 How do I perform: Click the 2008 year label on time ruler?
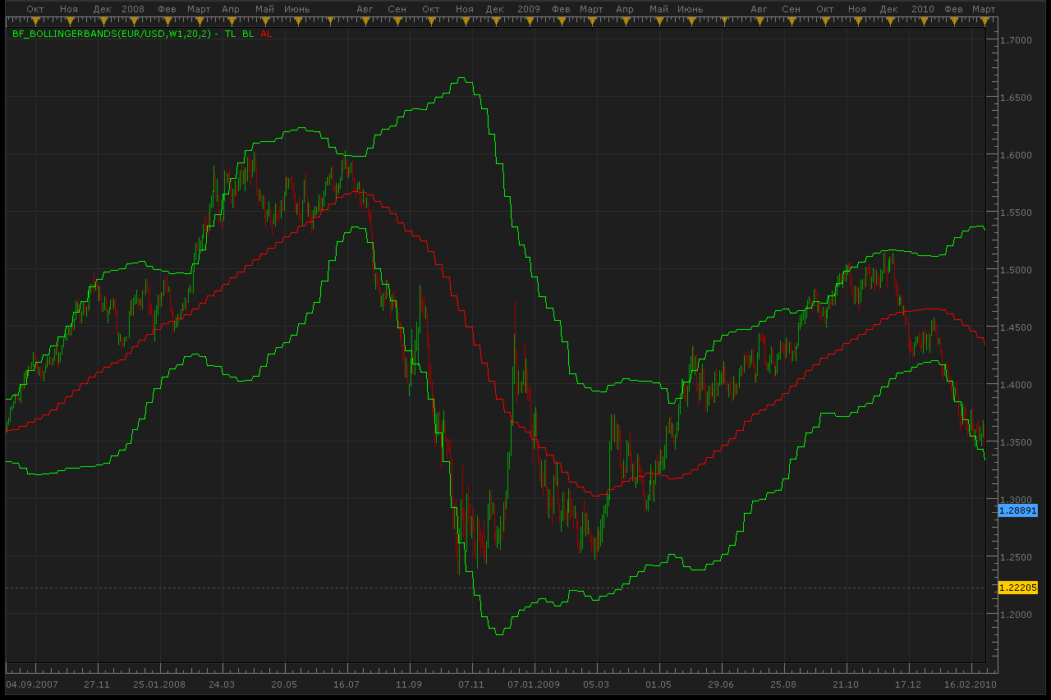click(131, 8)
